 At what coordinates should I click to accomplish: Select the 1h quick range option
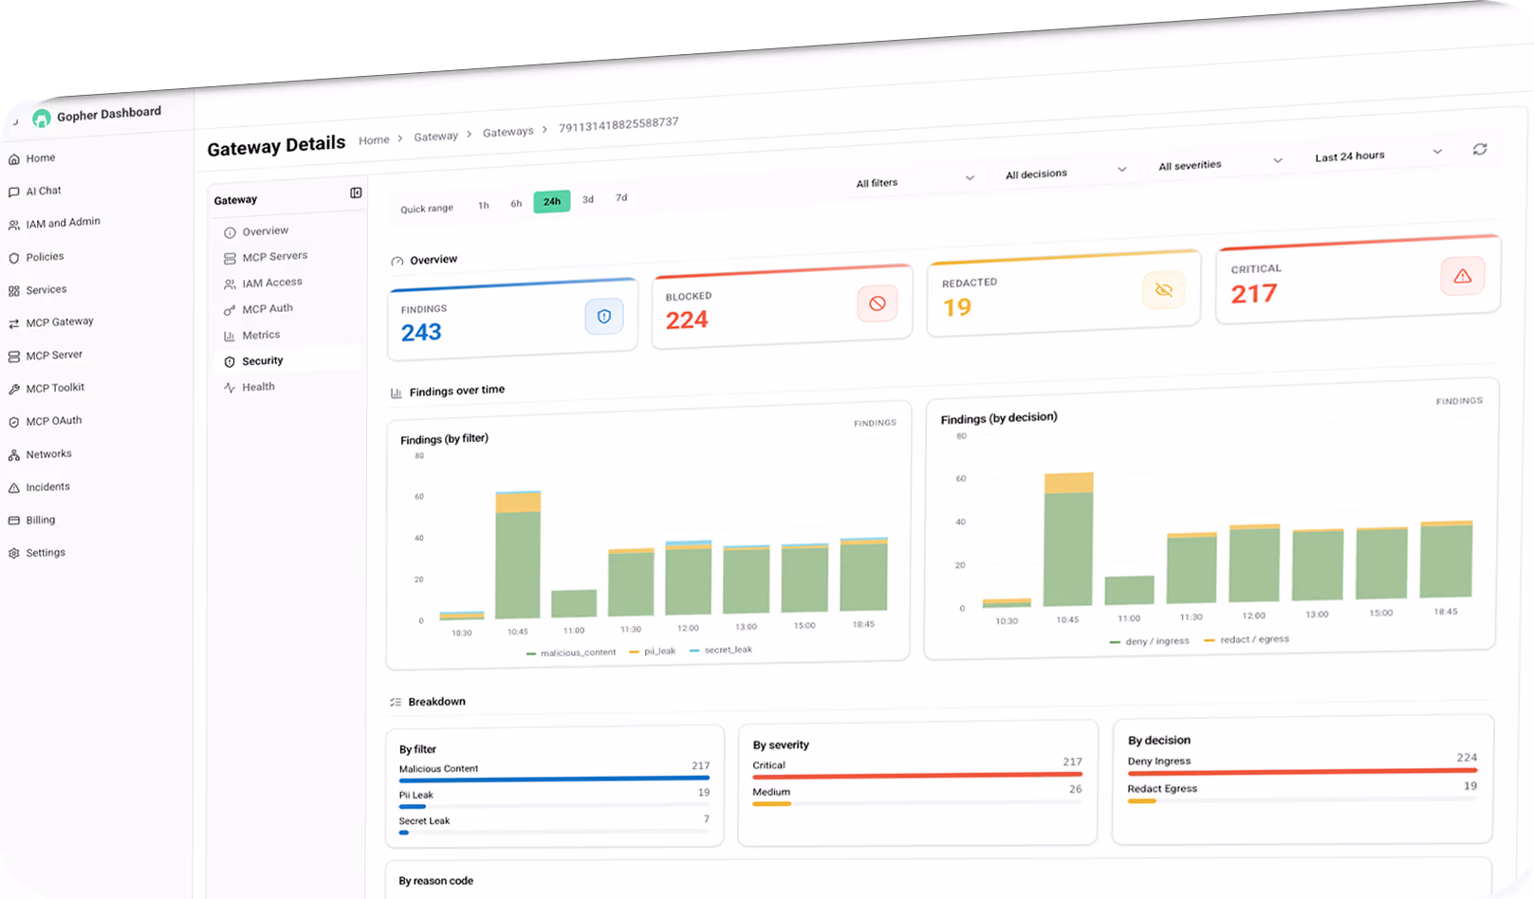pos(484,205)
